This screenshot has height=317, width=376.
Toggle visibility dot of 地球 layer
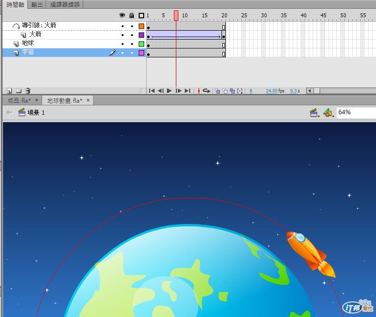point(122,44)
